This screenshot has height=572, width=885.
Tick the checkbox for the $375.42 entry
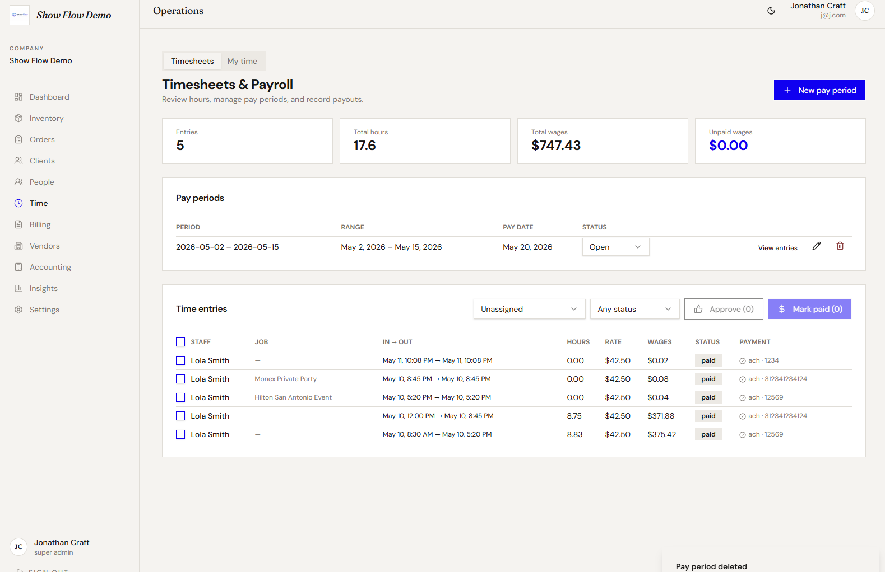click(x=180, y=434)
